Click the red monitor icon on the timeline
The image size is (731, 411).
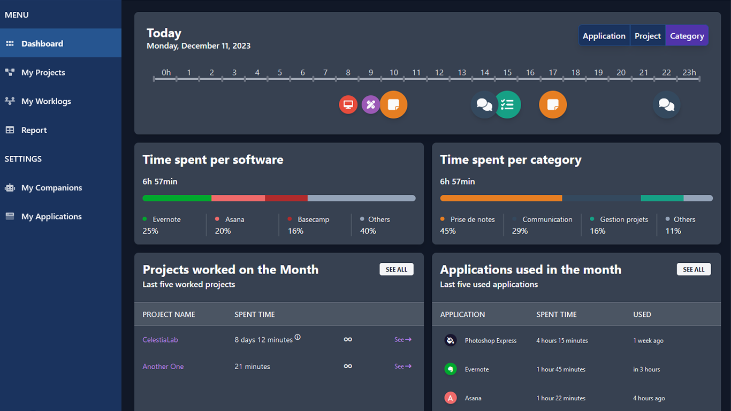click(348, 104)
